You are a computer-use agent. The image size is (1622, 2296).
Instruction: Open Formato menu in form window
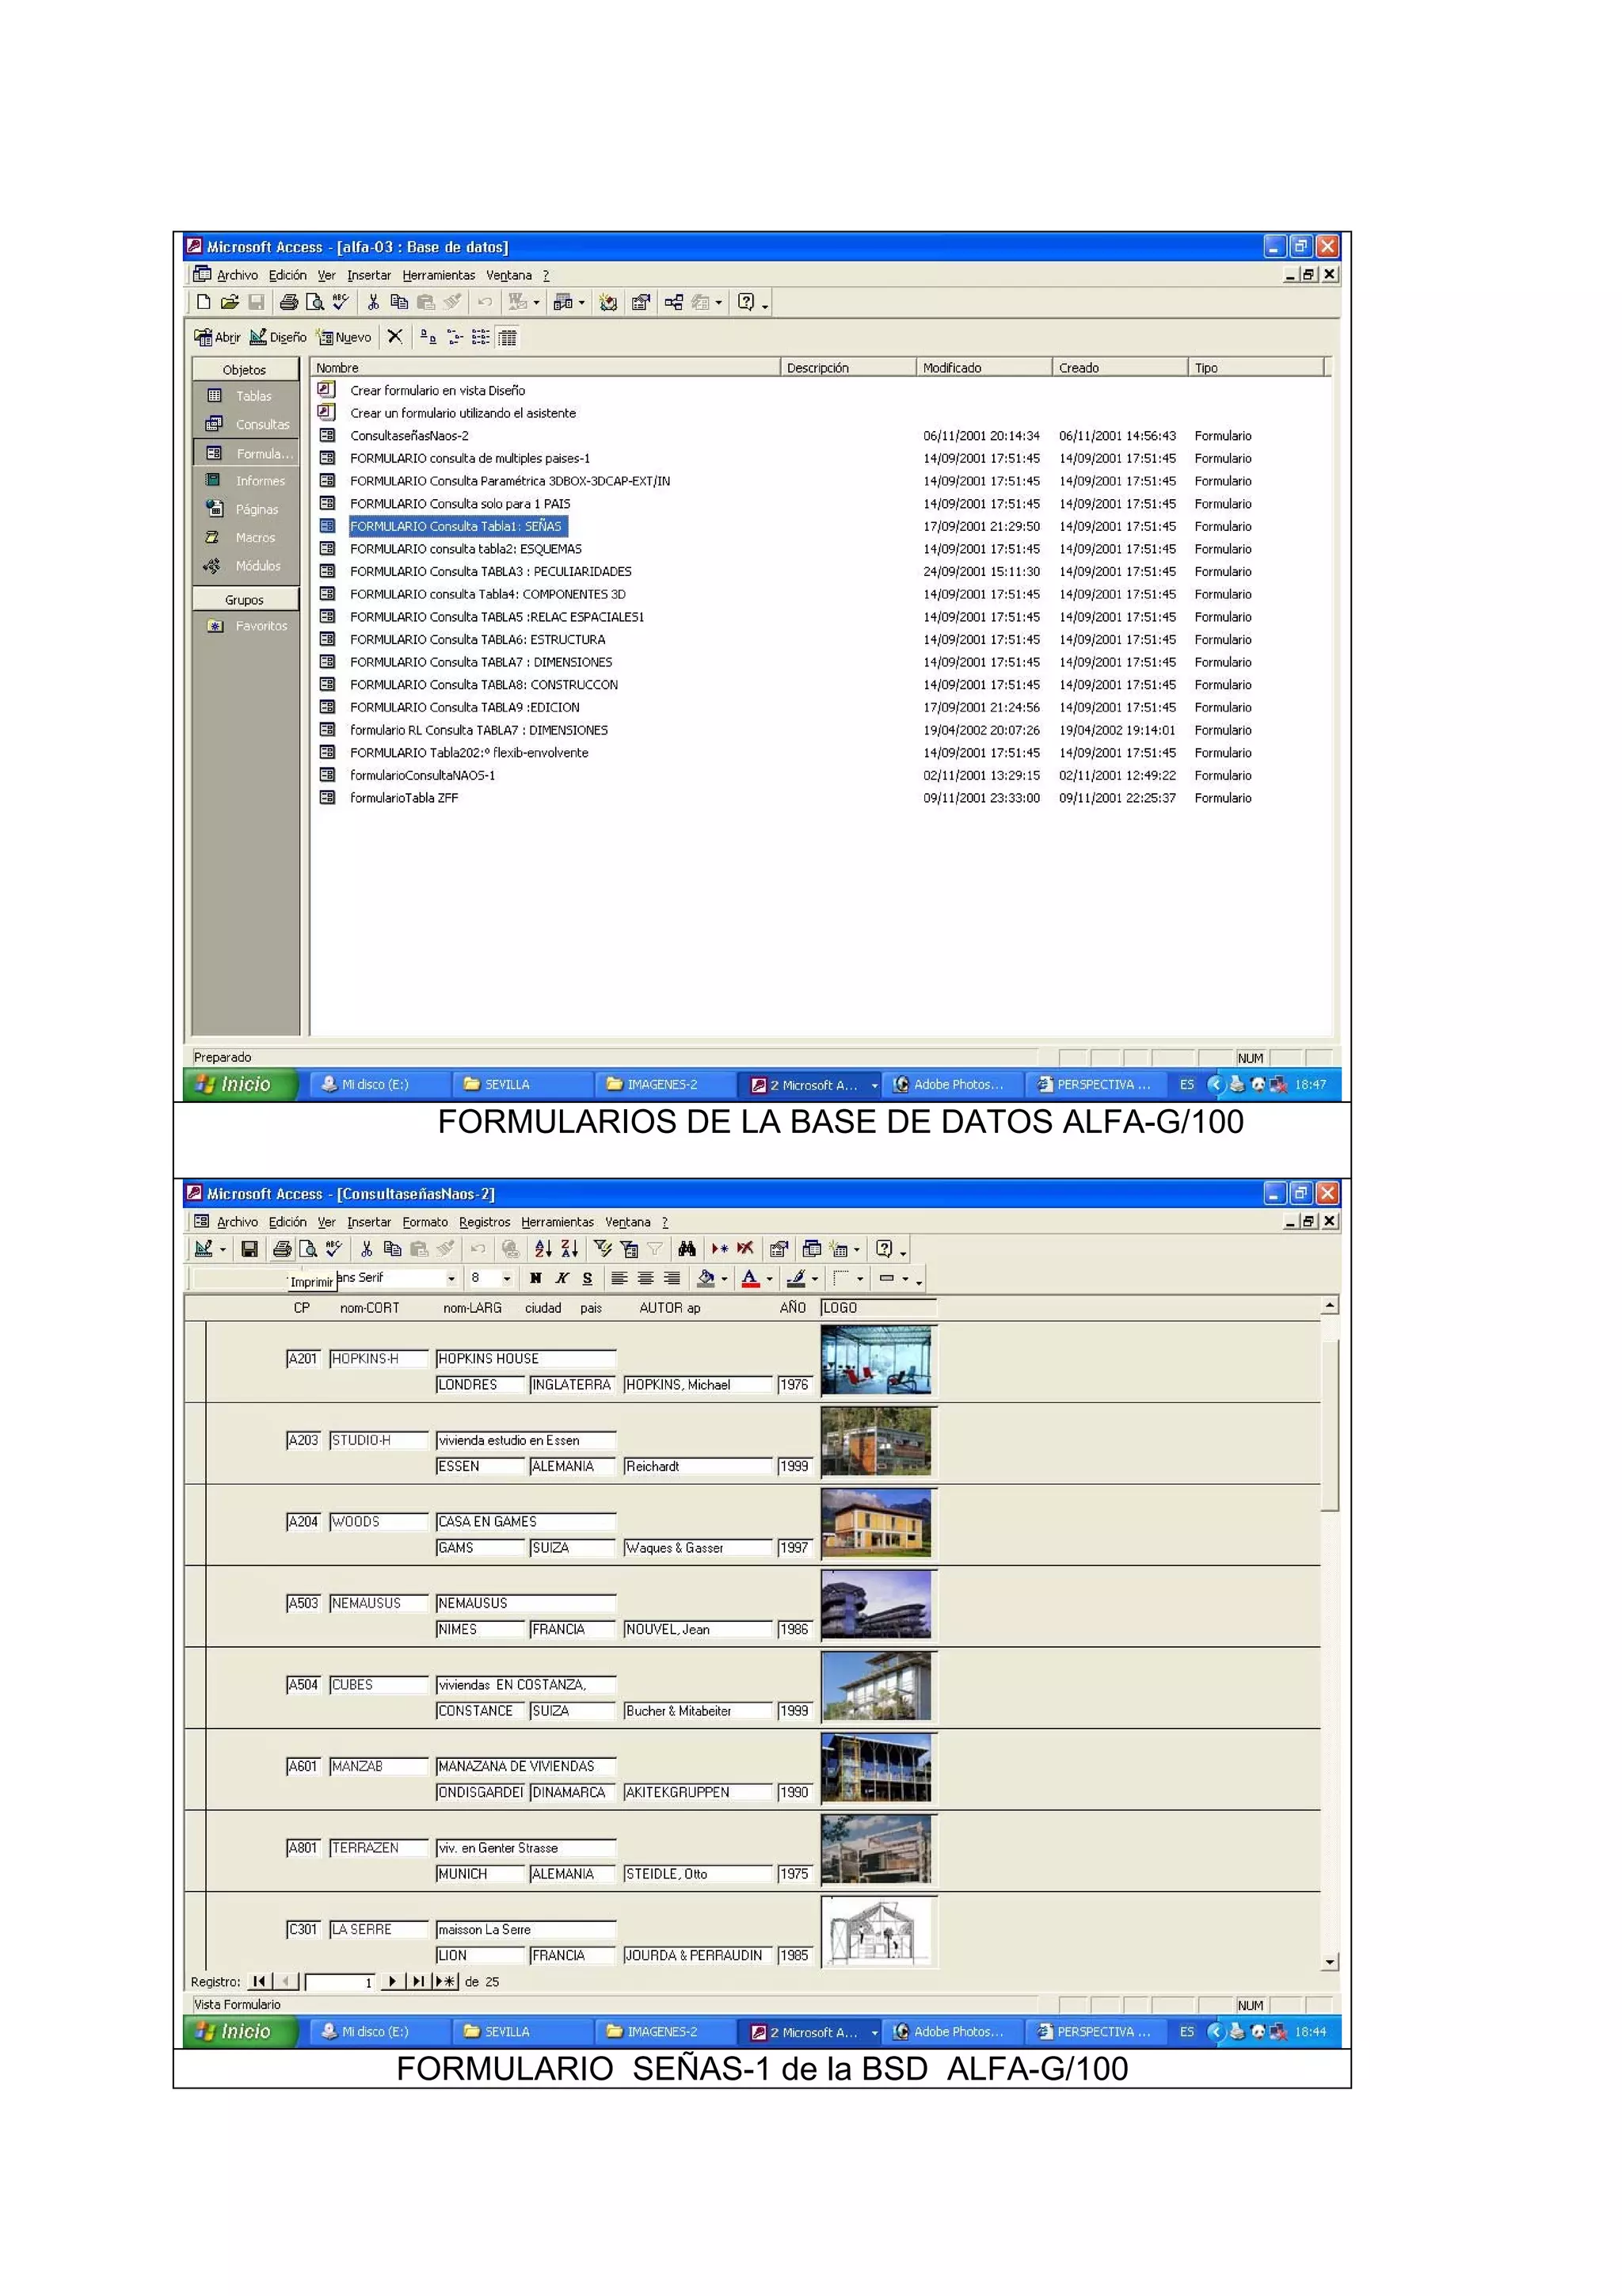tap(425, 1222)
